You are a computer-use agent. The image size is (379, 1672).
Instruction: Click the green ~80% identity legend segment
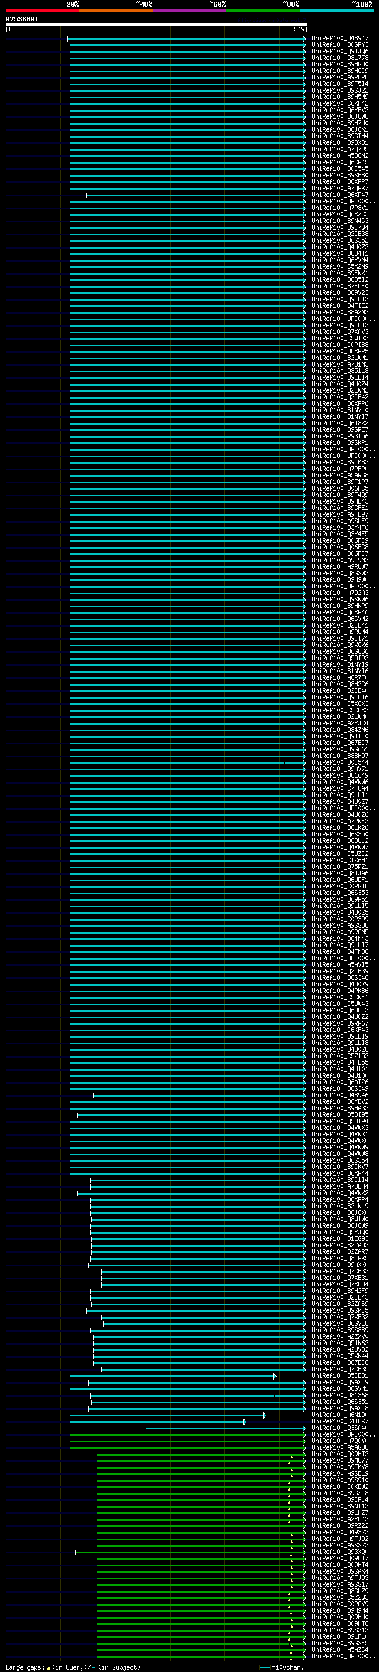[262, 11]
